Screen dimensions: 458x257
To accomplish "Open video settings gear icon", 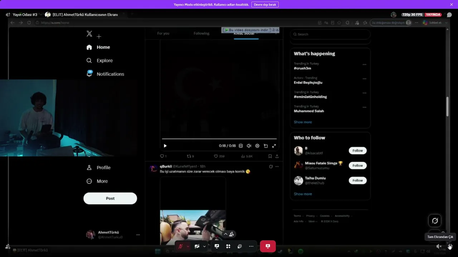I will (x=257, y=146).
